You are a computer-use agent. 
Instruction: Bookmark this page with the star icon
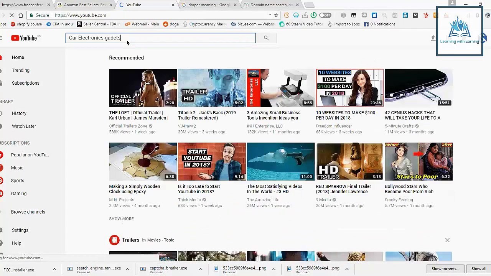click(276, 15)
